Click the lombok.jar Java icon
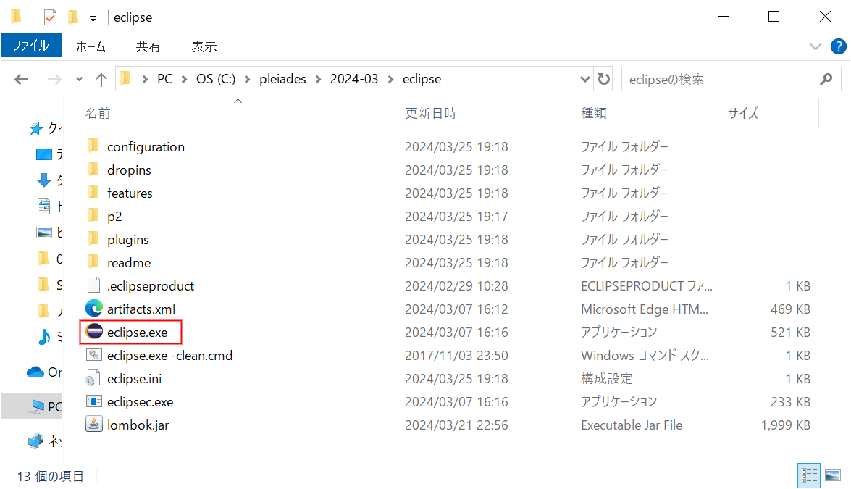This screenshot has height=489, width=851. click(94, 425)
